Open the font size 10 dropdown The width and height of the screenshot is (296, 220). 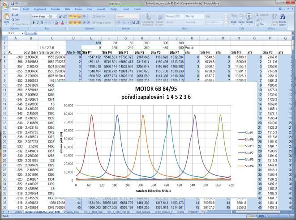[56, 17]
